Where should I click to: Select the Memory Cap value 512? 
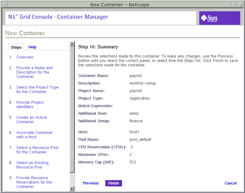pyautogui.click(x=133, y=162)
